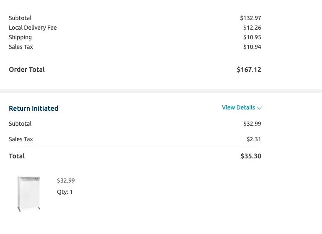The width and height of the screenshot is (322, 234).
Task: Click the Local Delivery Fee $12.26 amount
Action: tap(252, 28)
